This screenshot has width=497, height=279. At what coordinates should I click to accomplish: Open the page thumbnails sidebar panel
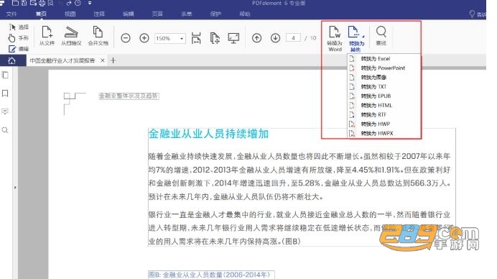pos(5,76)
